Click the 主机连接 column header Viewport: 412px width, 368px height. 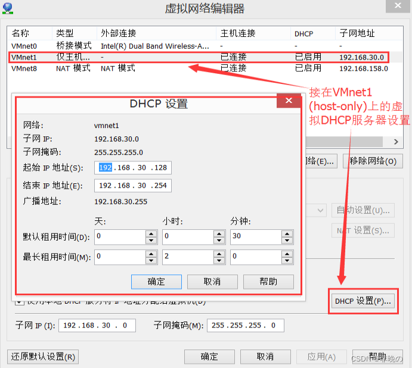pyautogui.click(x=253, y=33)
